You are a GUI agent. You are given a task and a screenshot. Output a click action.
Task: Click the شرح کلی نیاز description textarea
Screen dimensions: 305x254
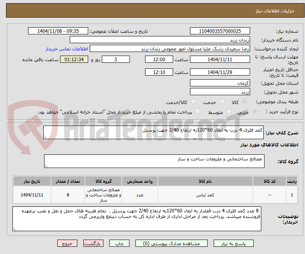[x=154, y=132]
